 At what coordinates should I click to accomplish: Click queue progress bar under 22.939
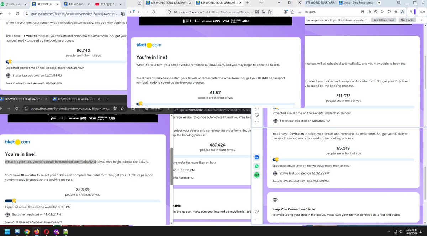pos(83,201)
